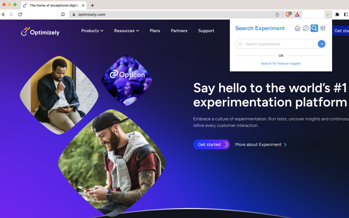Click the header 'Get started' button at right edge

coord(340,31)
